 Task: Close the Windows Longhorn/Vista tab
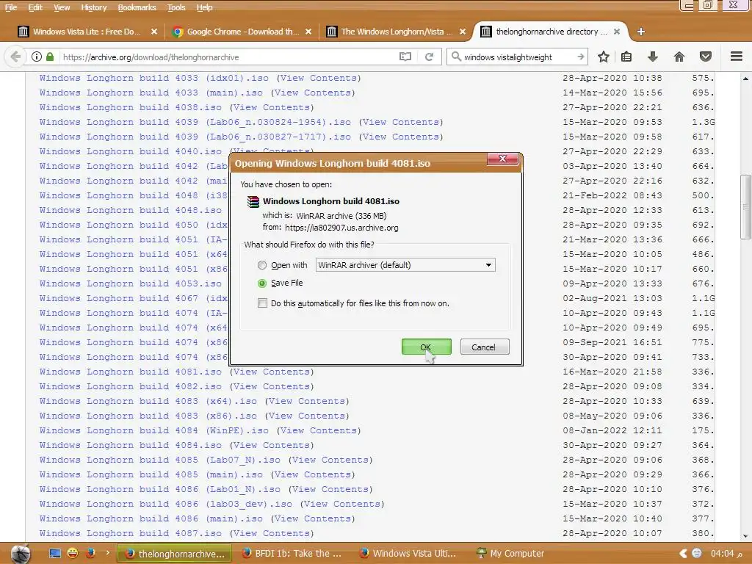[x=463, y=32]
